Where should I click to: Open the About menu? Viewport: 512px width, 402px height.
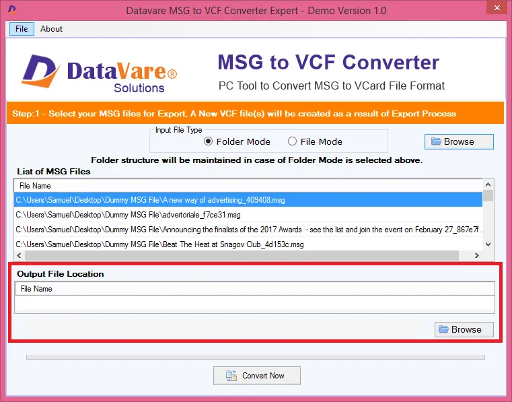[51, 29]
